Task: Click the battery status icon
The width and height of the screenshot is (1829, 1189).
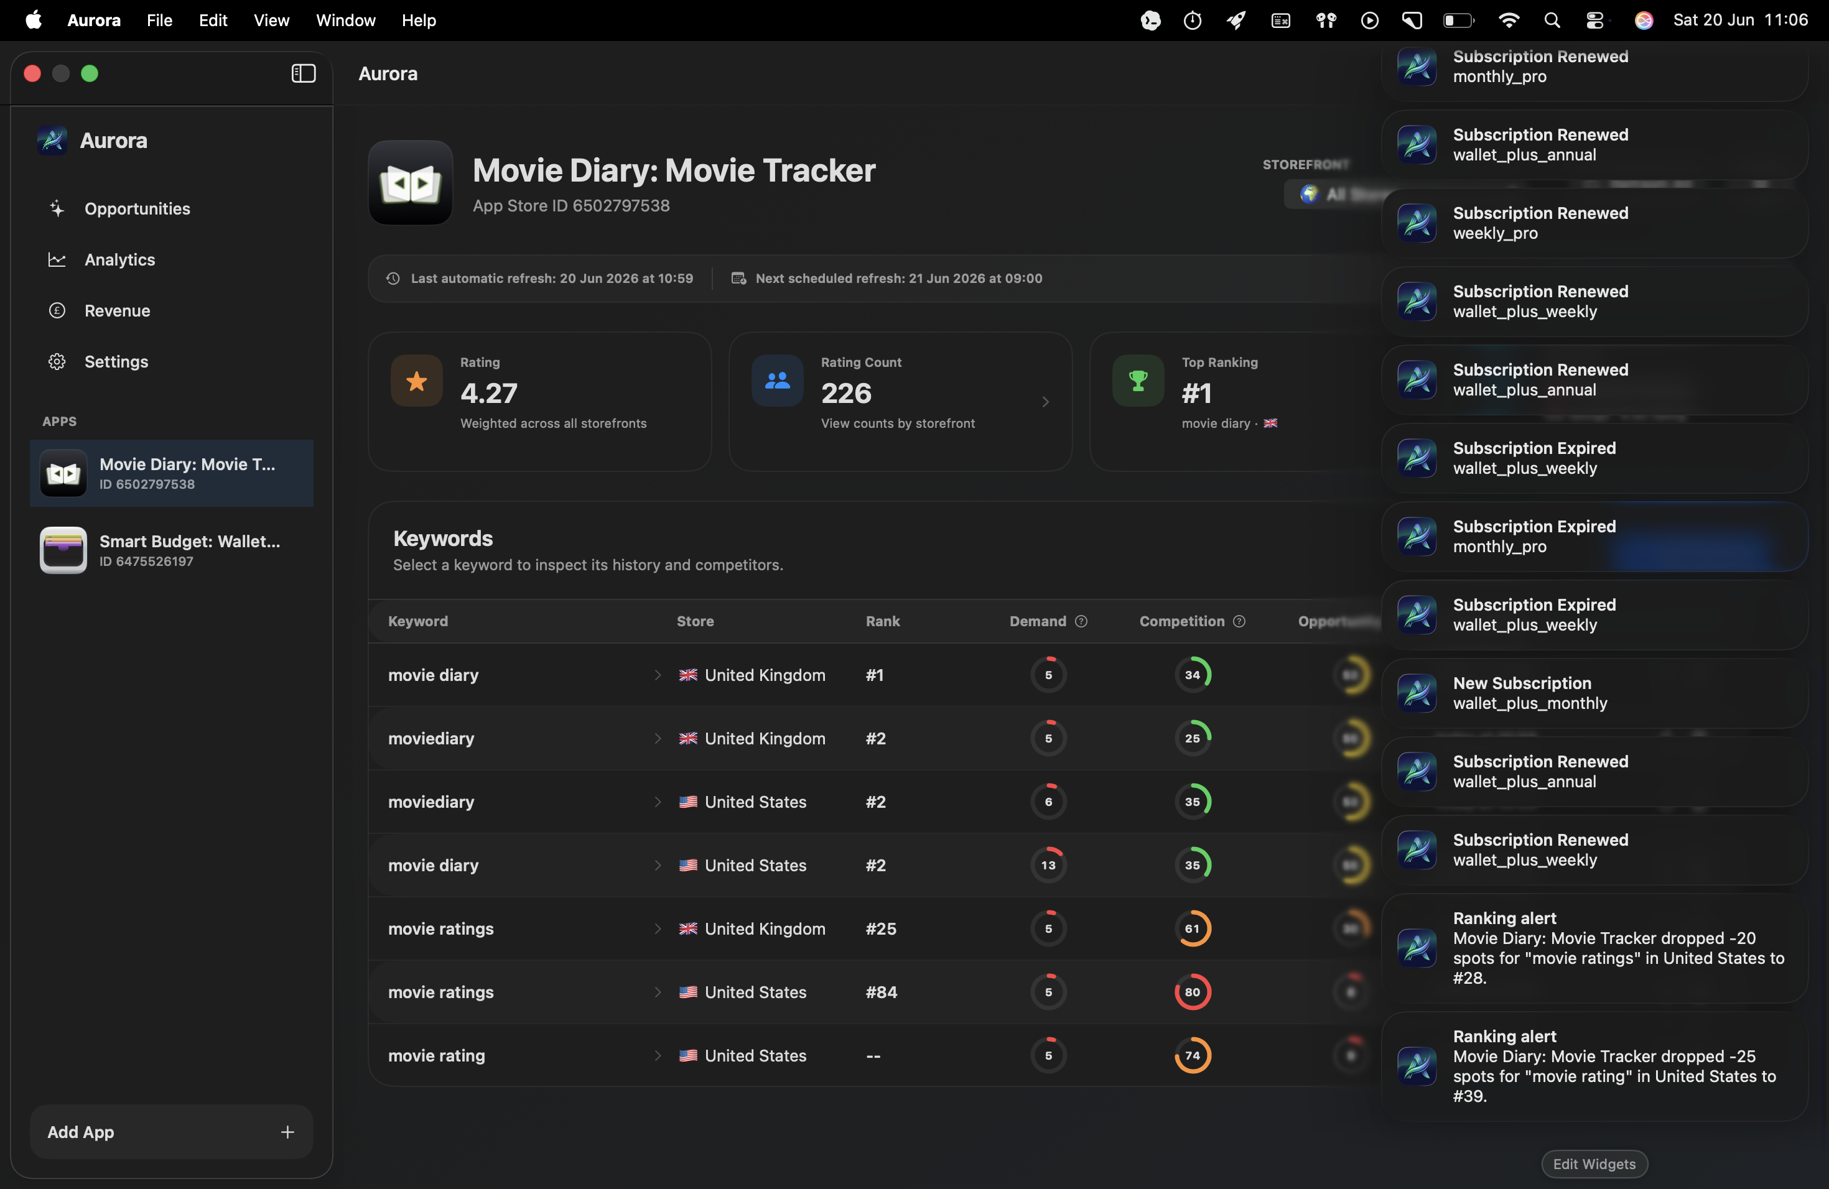Action: point(1458,21)
